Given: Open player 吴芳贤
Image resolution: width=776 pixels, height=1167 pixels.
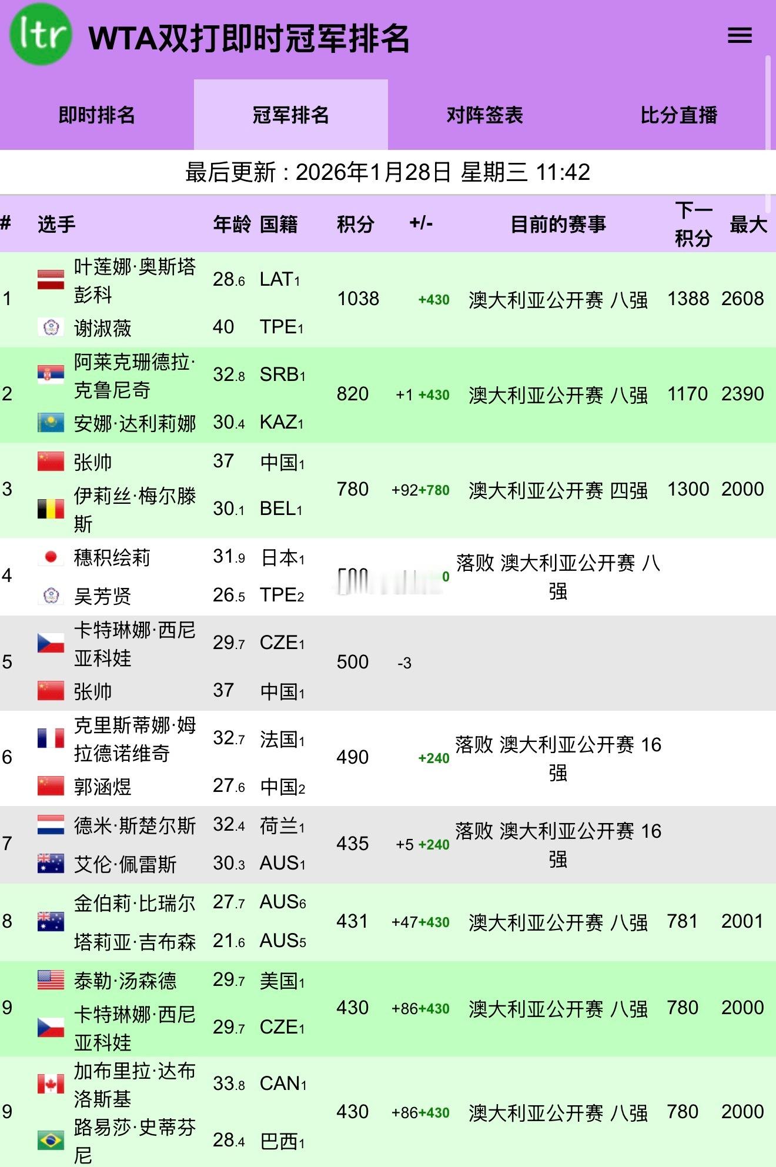Looking at the screenshot, I should 102,596.
